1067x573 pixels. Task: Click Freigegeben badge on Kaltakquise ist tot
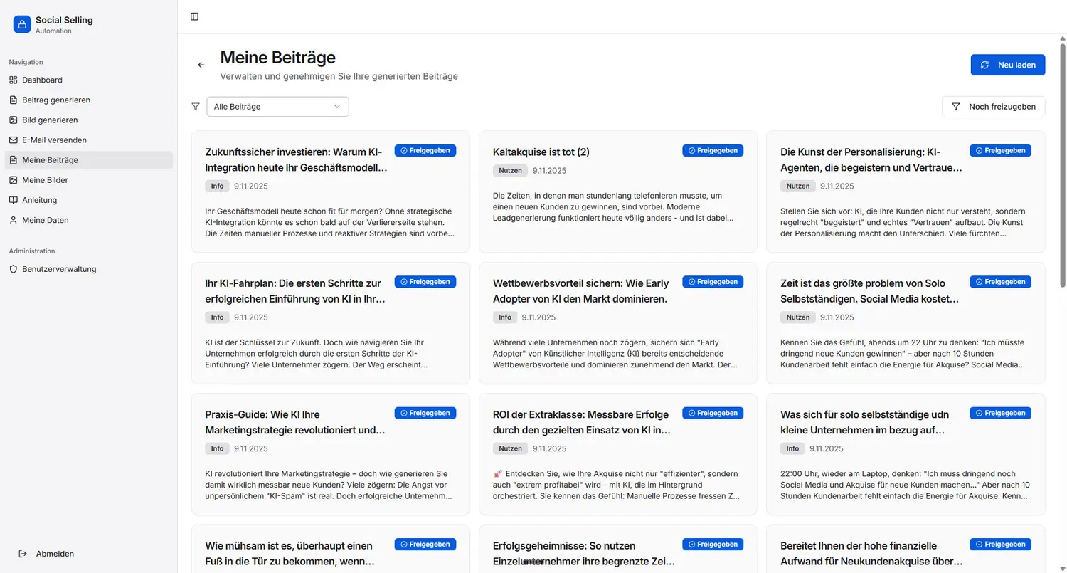[x=713, y=151]
